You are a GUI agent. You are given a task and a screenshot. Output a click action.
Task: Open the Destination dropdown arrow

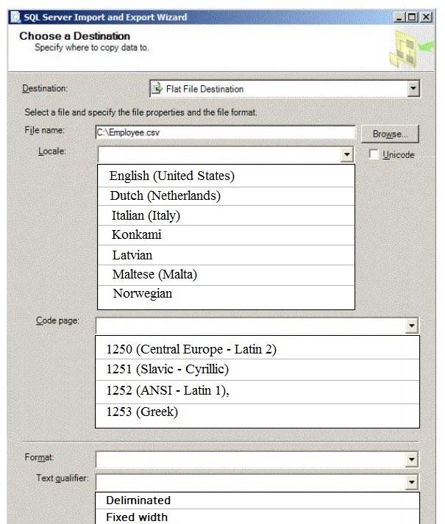[x=413, y=89]
